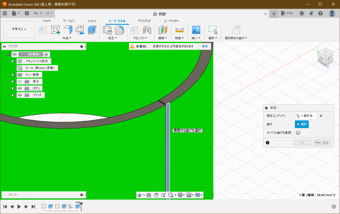Undo the last action
The height and width of the screenshot is (214, 340).
(x=36, y=13)
